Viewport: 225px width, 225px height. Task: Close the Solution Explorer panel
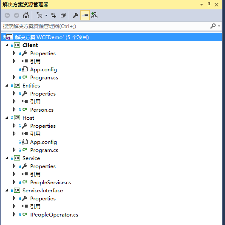(x=216, y=5)
